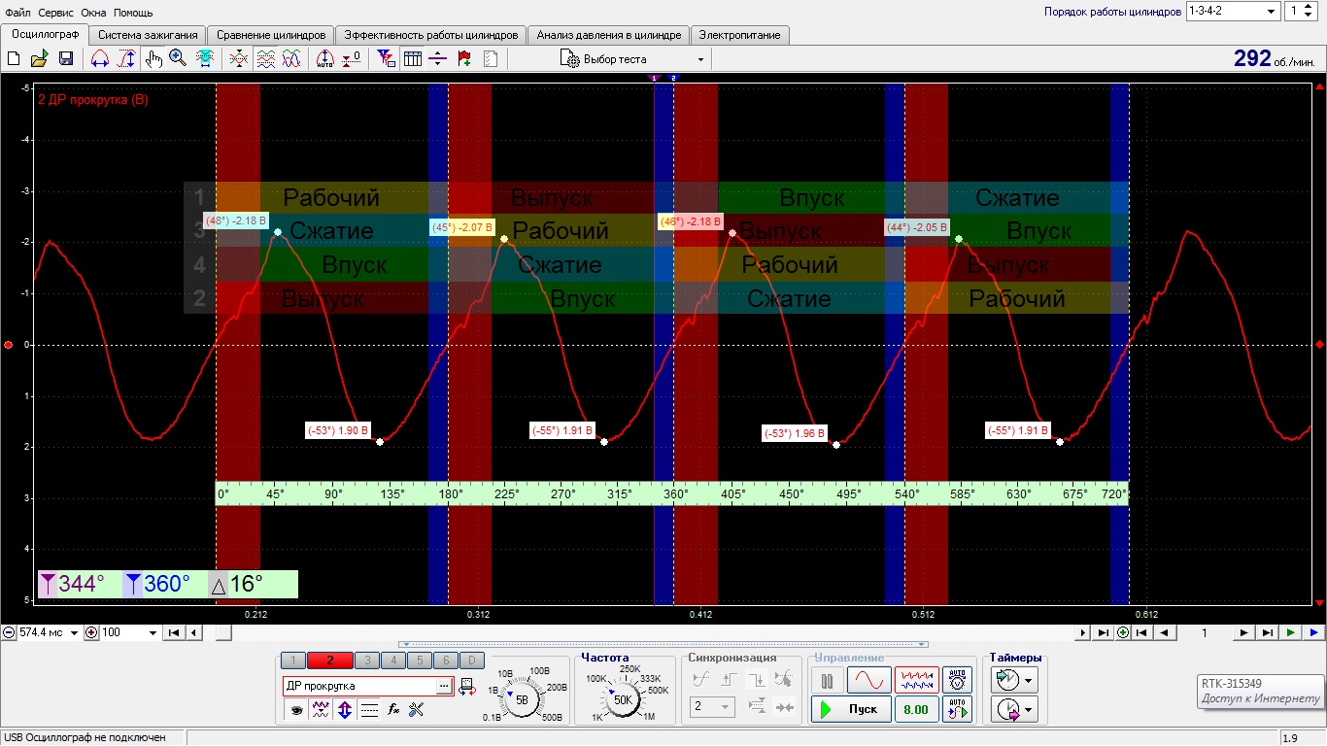Viewport: 1327px width, 746px height.
Task: Click the auto voltage setup icon
Action: click(x=958, y=679)
